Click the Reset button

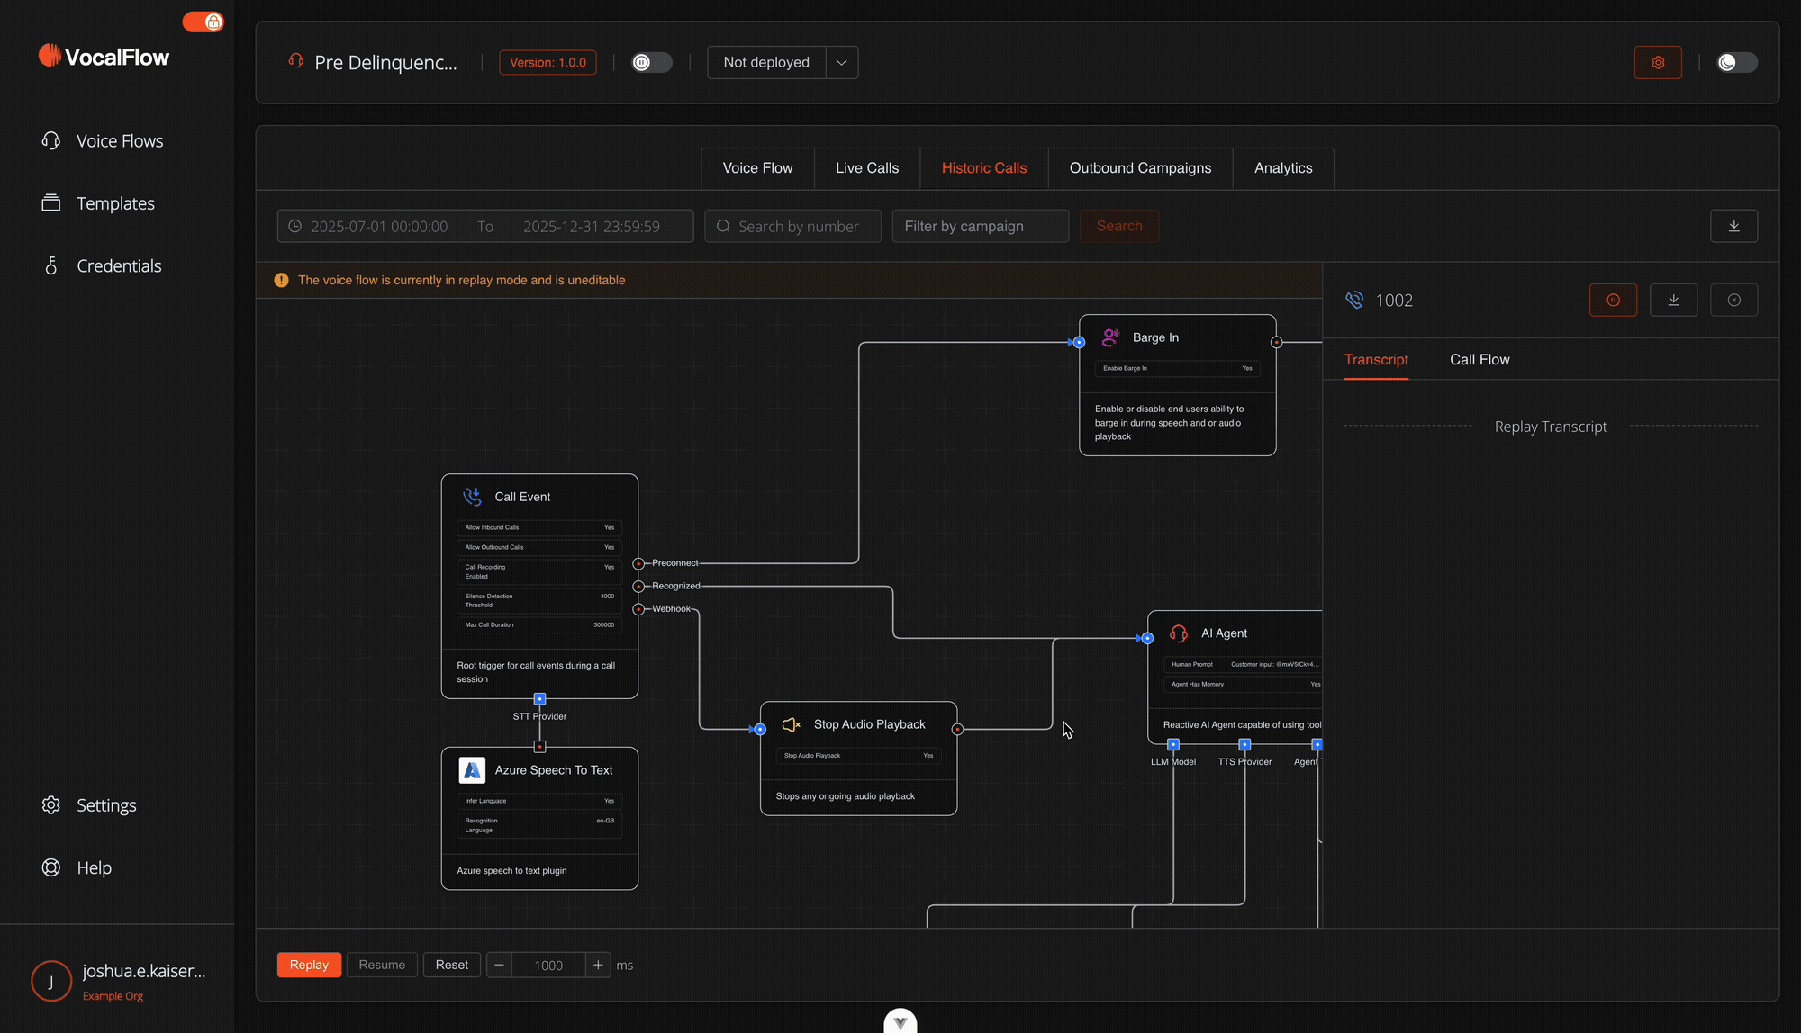451,965
